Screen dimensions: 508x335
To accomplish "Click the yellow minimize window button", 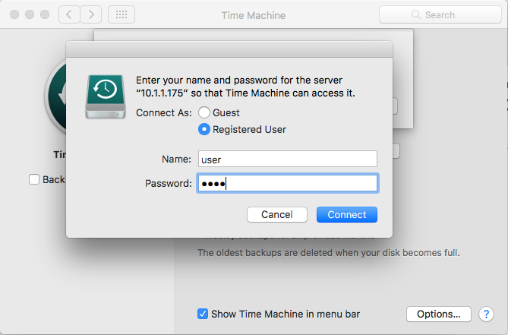I will pos(30,14).
